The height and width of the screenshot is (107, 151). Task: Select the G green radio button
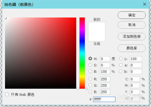[x=90, y=85]
